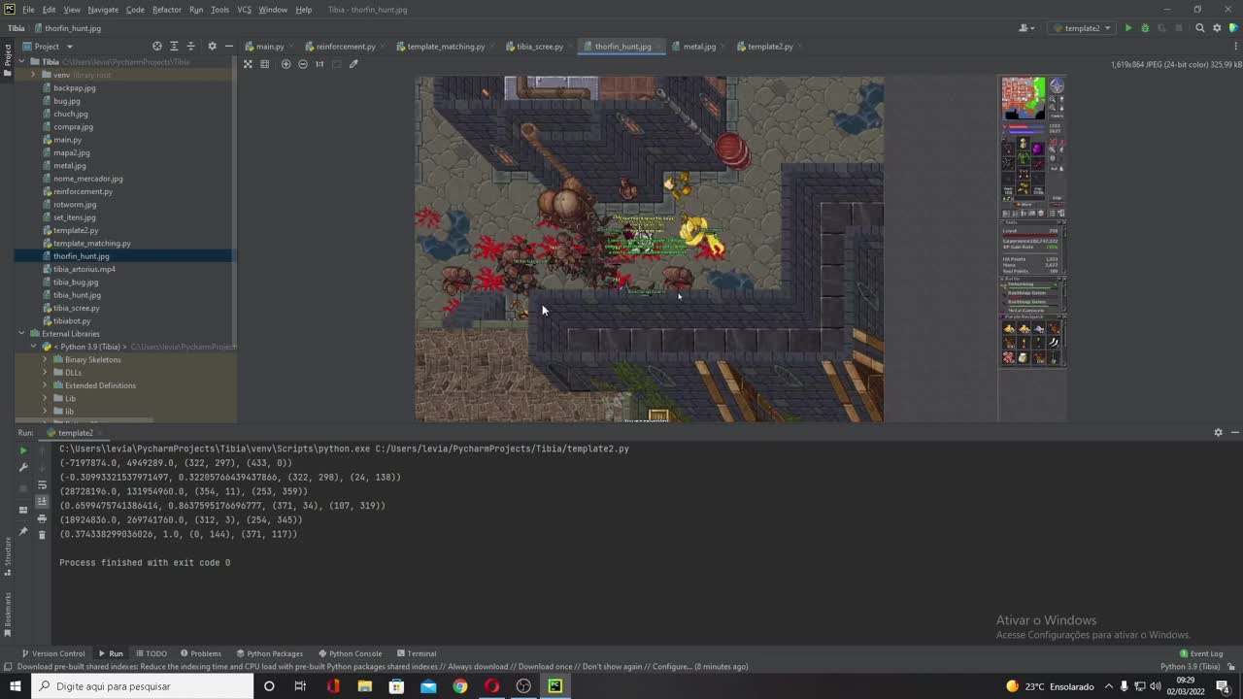Switch to template2.py editor tab
The image size is (1243, 699).
tap(770, 47)
